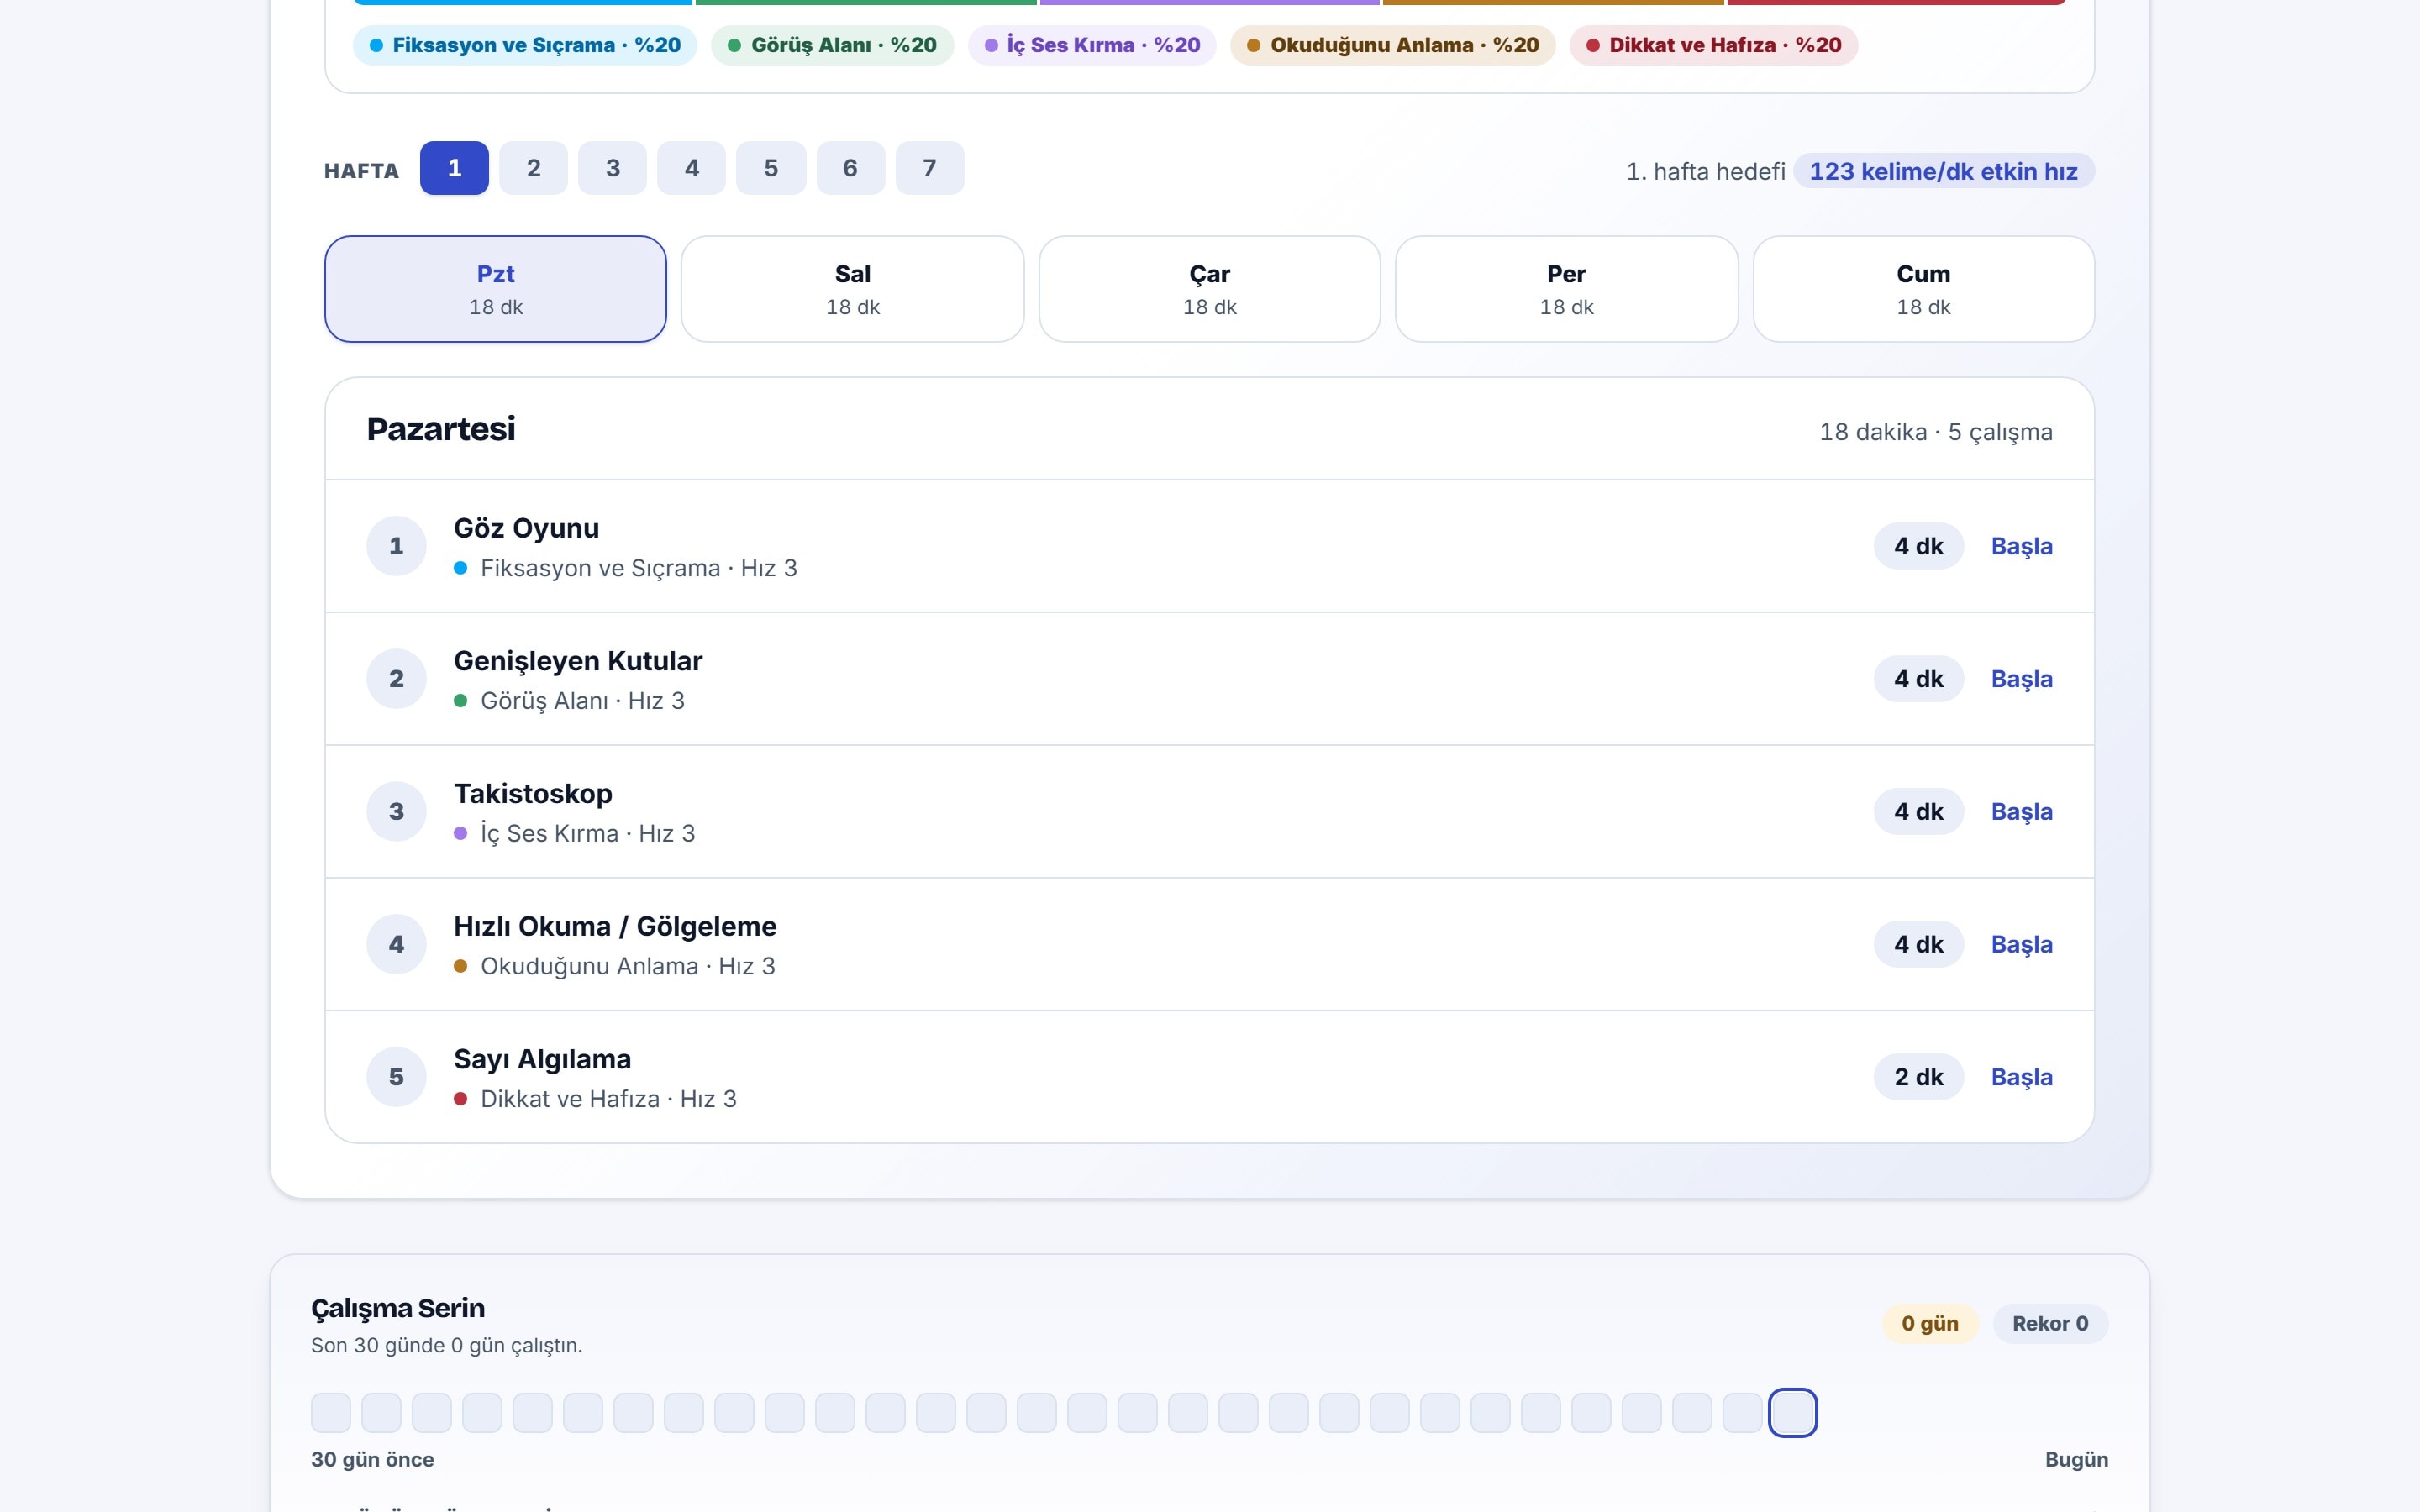Click the Dikkat ve Hafıza %20 chip
This screenshot has height=1512, width=2420.
(1714, 45)
